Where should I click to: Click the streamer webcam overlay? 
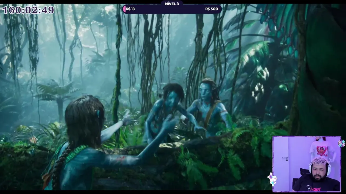(307, 164)
